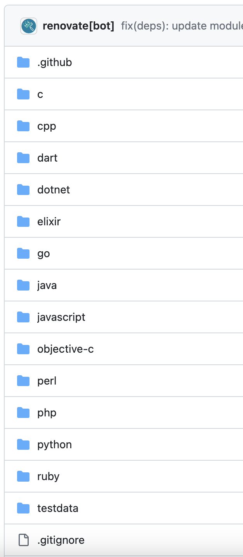Browse the java folder

click(x=47, y=285)
